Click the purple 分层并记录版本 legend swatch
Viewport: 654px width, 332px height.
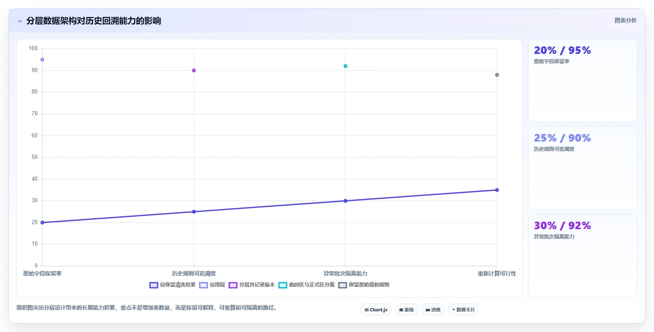[x=233, y=285]
